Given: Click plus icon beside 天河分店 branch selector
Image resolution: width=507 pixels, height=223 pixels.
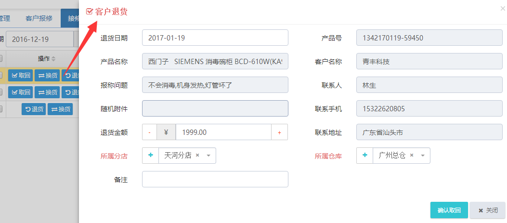Looking at the screenshot, I should point(151,156).
